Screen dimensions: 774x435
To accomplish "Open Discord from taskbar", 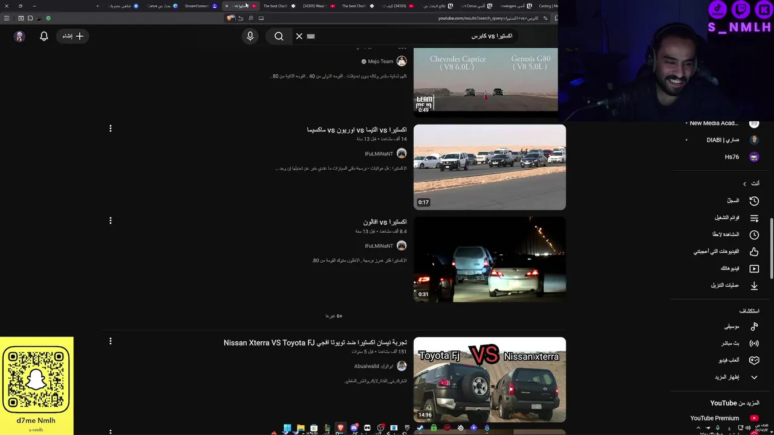I will click(354, 428).
